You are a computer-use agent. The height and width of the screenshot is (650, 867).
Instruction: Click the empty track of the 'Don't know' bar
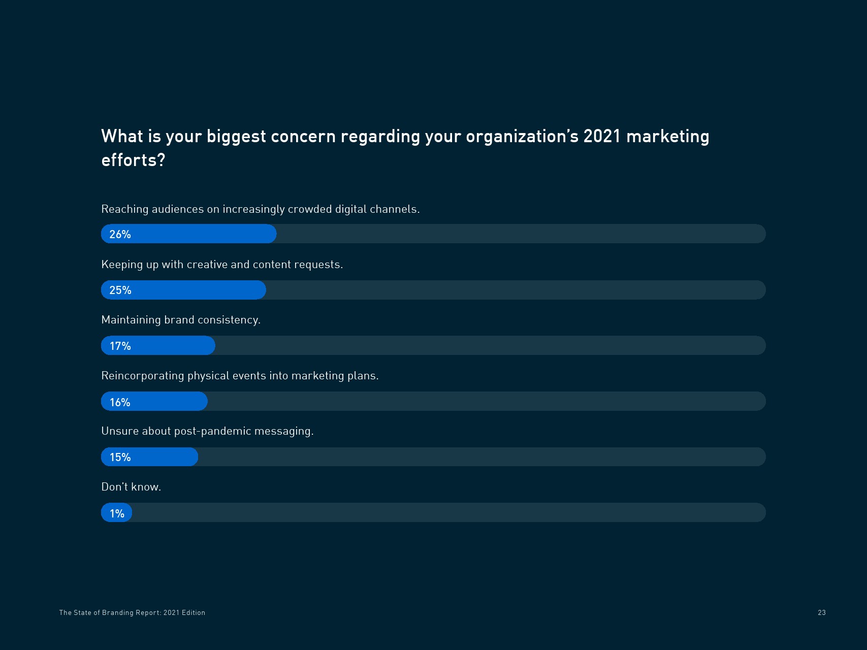click(447, 513)
